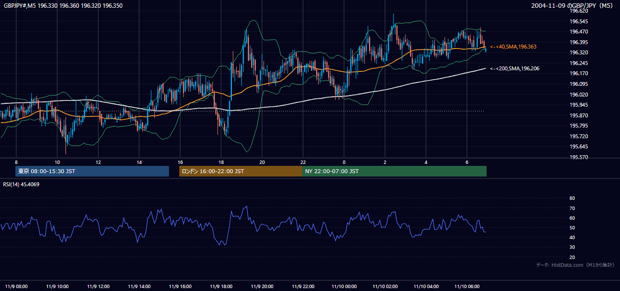Click RSI scale level 50
The height and width of the screenshot is (291, 620).
click(x=572, y=227)
